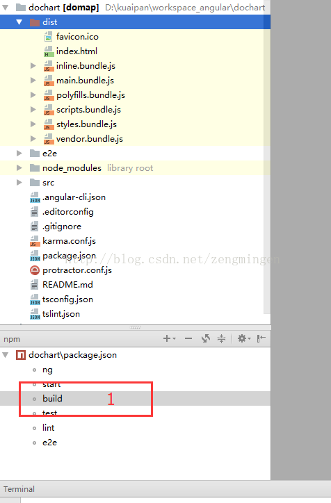Click the main.bundle.js JS file icon

(48, 81)
